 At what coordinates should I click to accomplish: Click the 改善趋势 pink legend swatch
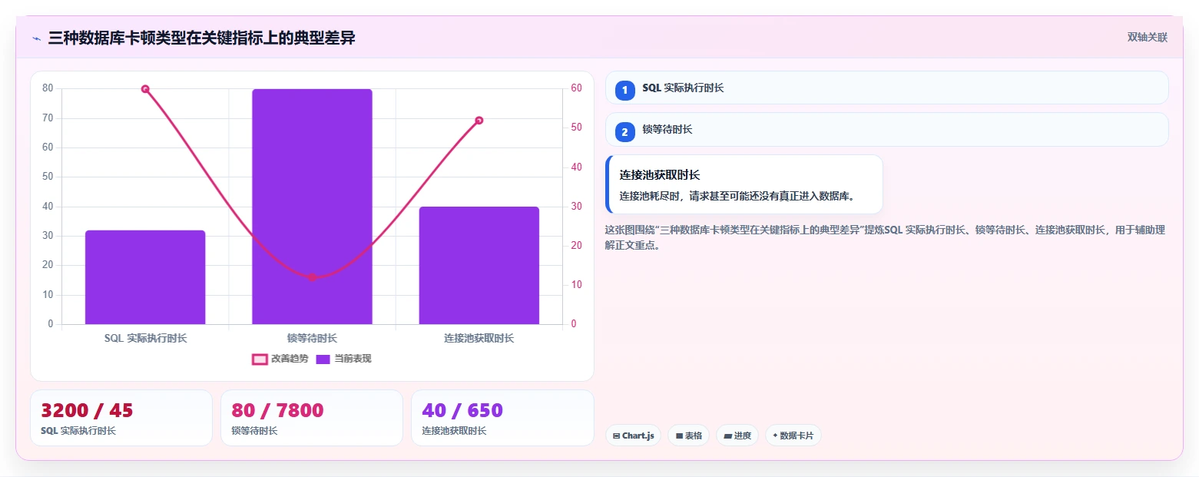coord(260,359)
